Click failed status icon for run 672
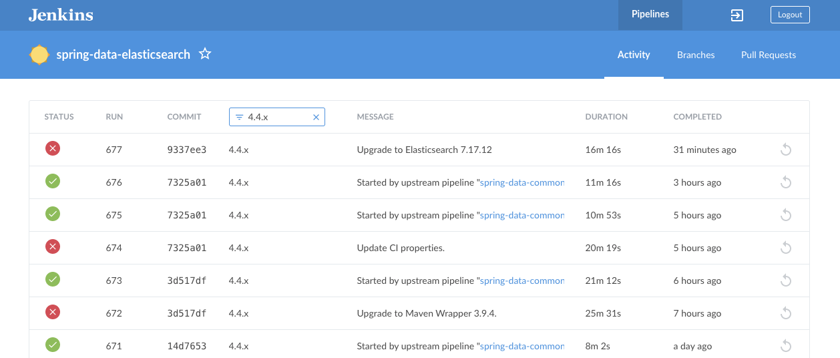Viewport: 840px width, 358px height. pos(53,313)
